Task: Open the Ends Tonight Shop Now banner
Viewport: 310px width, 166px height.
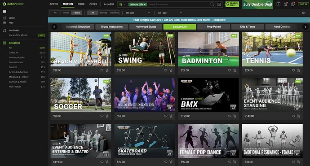Action: click(x=179, y=20)
